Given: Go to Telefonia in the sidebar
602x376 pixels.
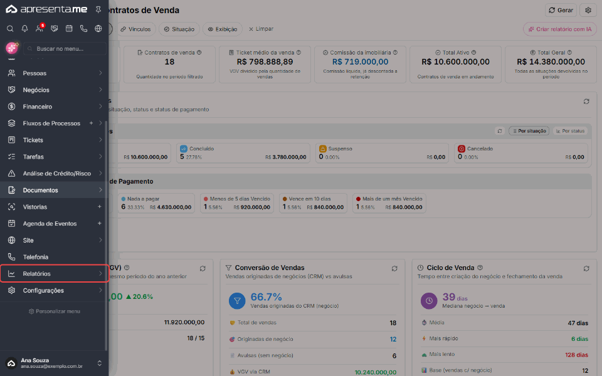Looking at the screenshot, I should 53,257.
